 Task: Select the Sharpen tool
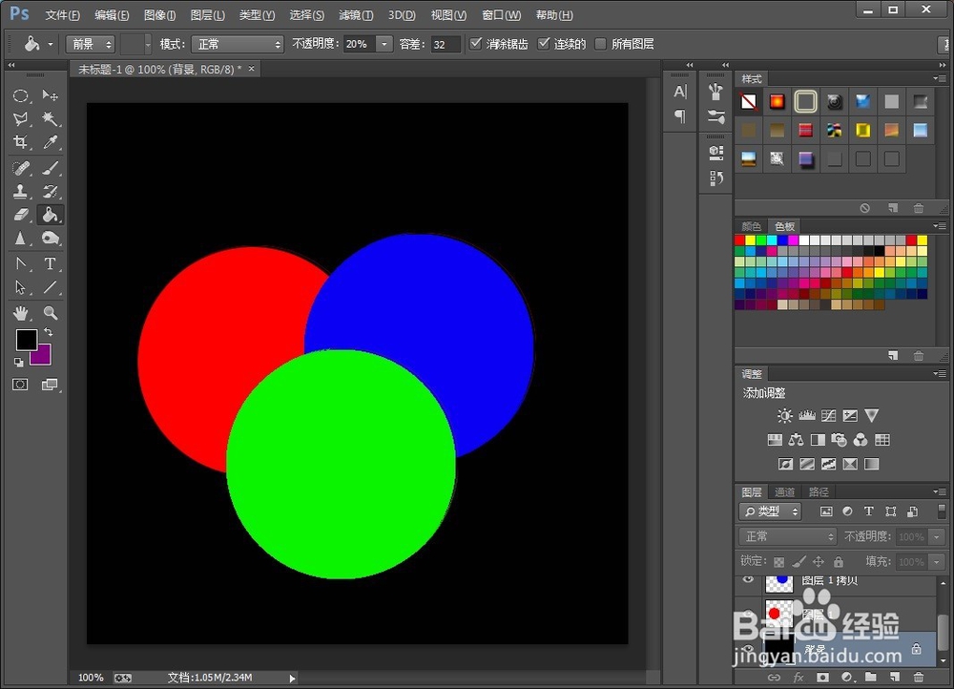(x=20, y=238)
